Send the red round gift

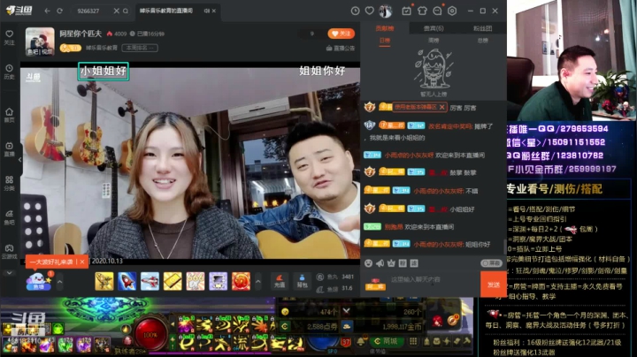click(x=241, y=281)
